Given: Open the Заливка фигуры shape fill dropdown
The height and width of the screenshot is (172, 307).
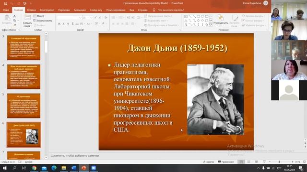Looking at the screenshot, I should 254,16.
